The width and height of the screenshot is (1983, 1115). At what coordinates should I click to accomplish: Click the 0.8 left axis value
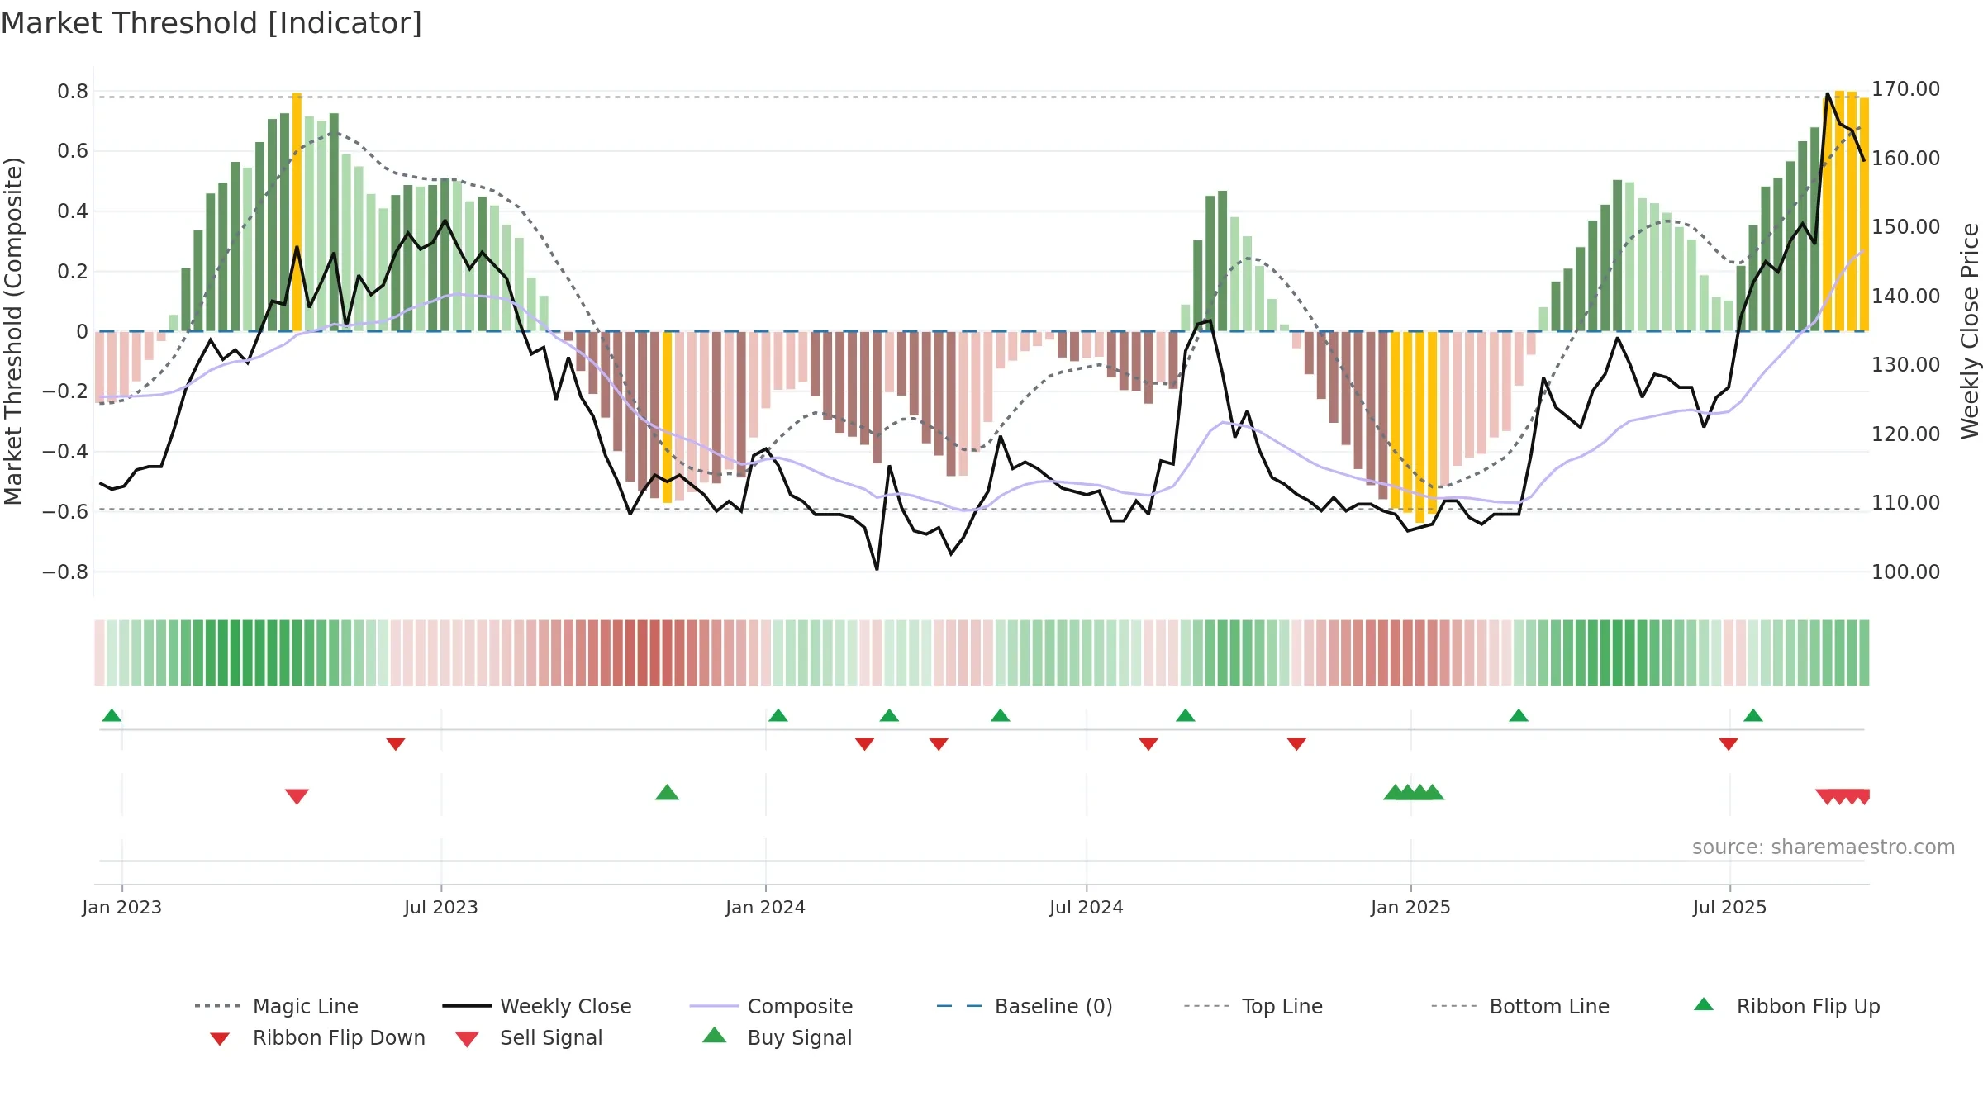(x=73, y=92)
